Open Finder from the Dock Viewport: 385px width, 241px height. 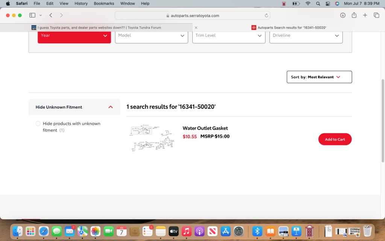coord(17,231)
